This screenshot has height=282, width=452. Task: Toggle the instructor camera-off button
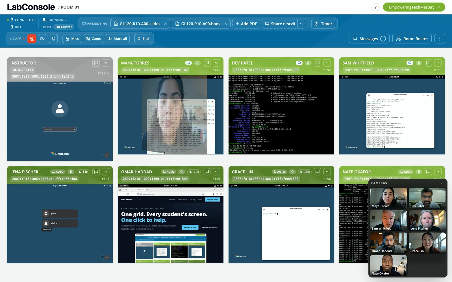[42, 39]
